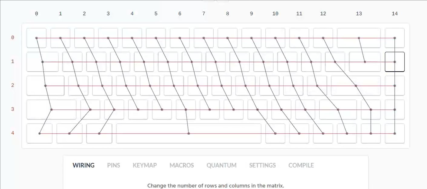The width and height of the screenshot is (427, 189).
Task: Select the row 0 key under column 7
Action: (204, 38)
